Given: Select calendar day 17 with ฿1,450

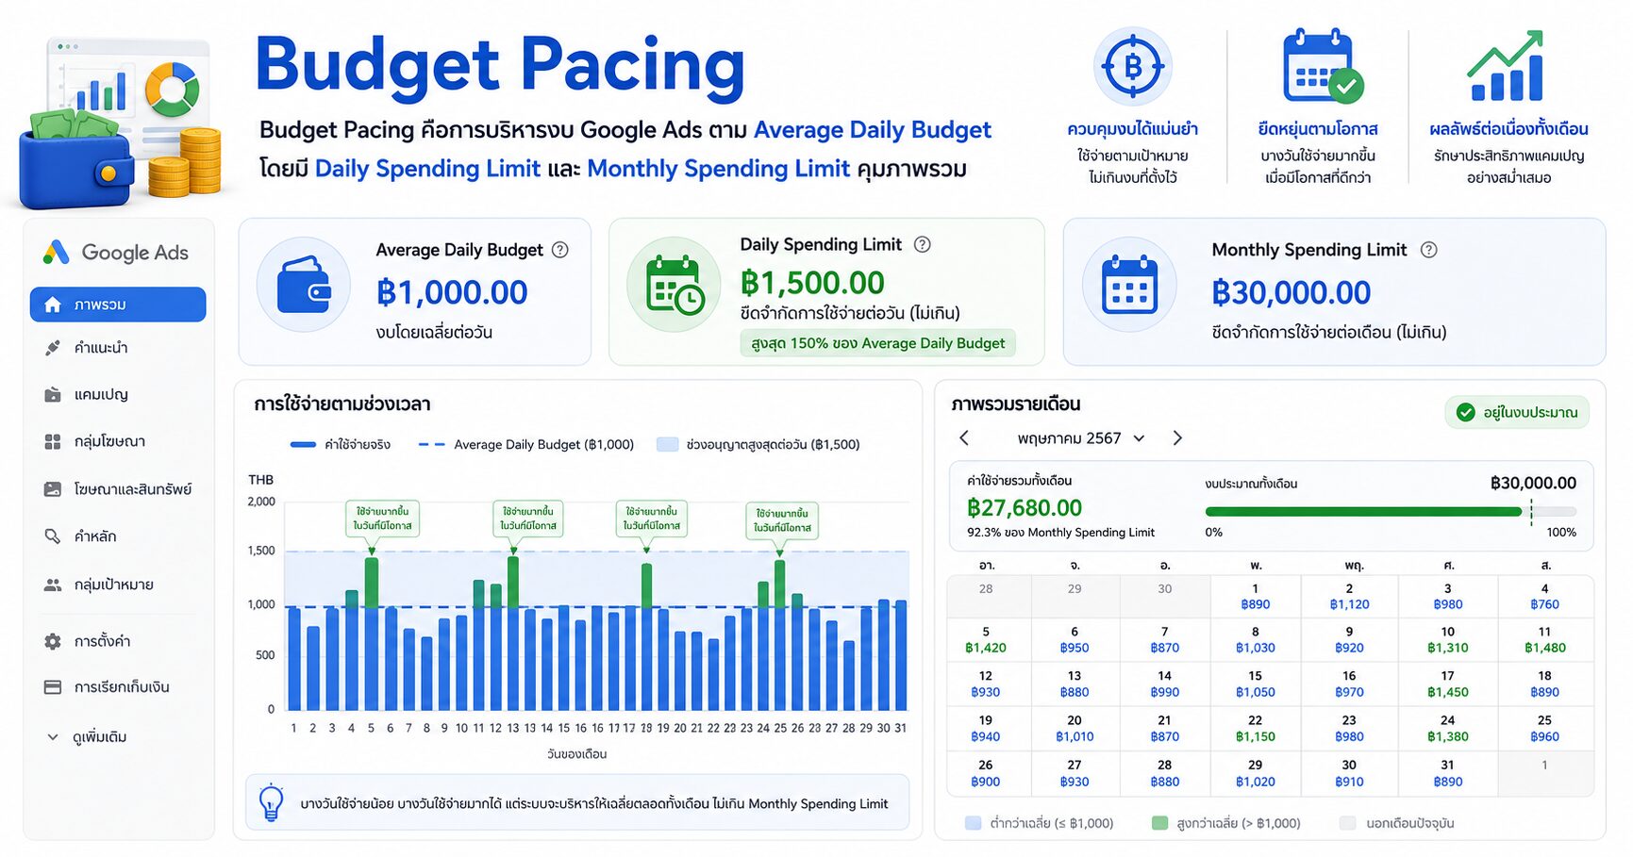Looking at the screenshot, I should (1447, 684).
